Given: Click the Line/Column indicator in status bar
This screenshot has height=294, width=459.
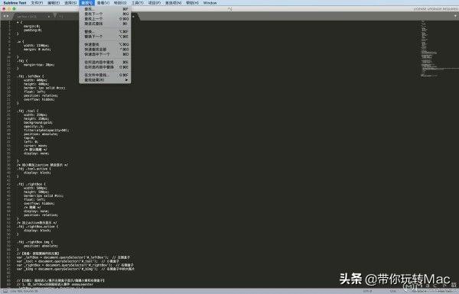Looking at the screenshot, I should coord(24,291).
